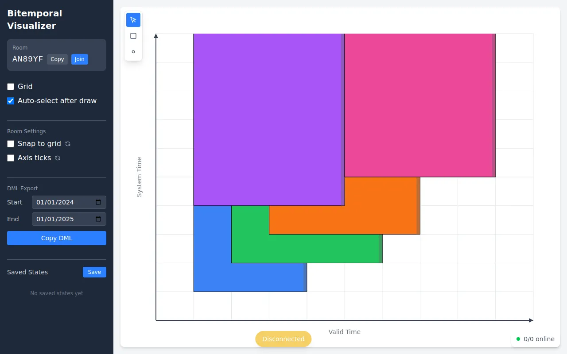Select the point drawing tool
This screenshot has width=567, height=354.
pyautogui.click(x=133, y=52)
